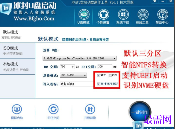Click the 归还空间 refresh icon
This screenshot has width=177, height=129.
click(53, 109)
